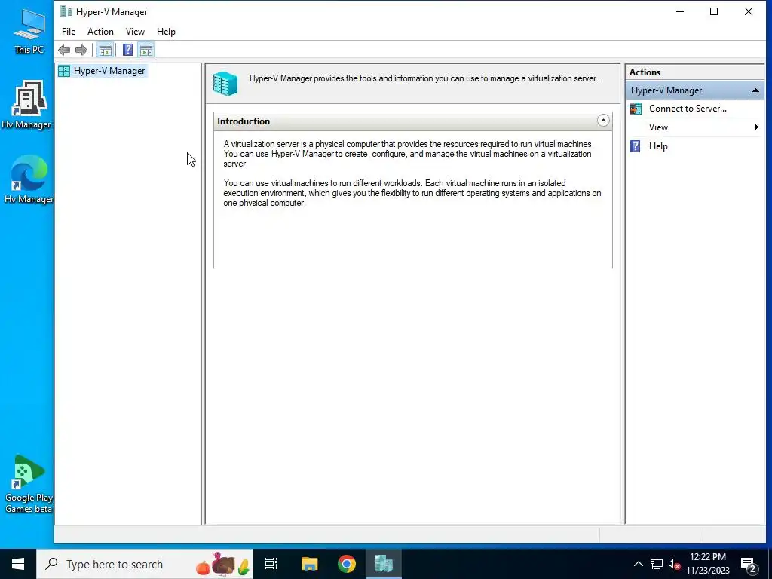Screen dimensions: 772x579
Task: Click View action in Actions pane
Action: pyautogui.click(x=658, y=127)
